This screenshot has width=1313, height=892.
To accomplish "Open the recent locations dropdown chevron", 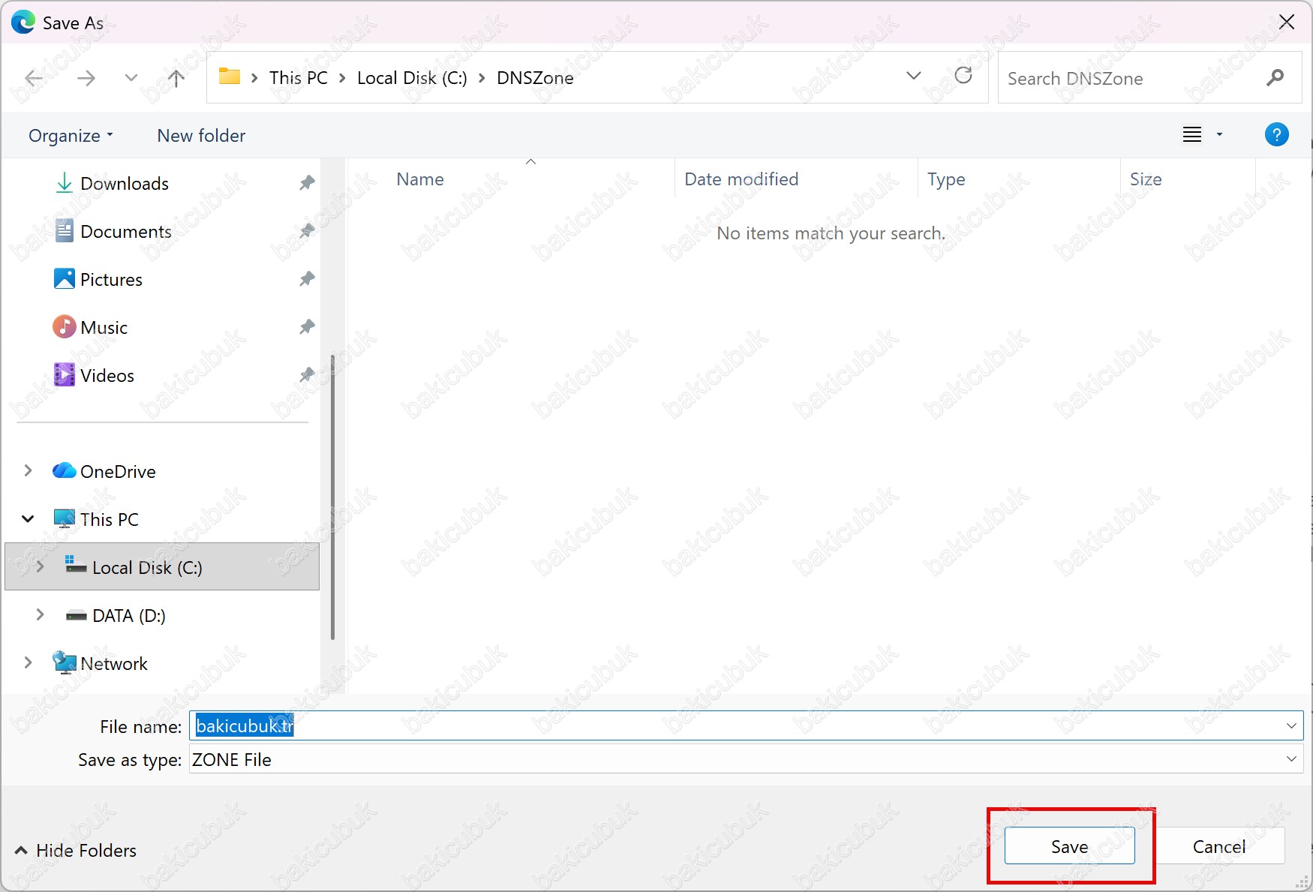I will pos(131,78).
